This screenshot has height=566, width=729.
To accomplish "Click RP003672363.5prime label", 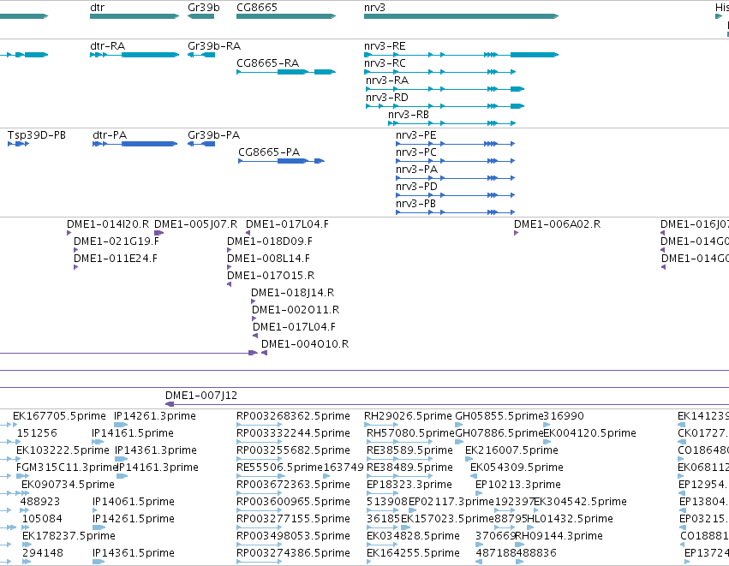I will pos(293,485).
